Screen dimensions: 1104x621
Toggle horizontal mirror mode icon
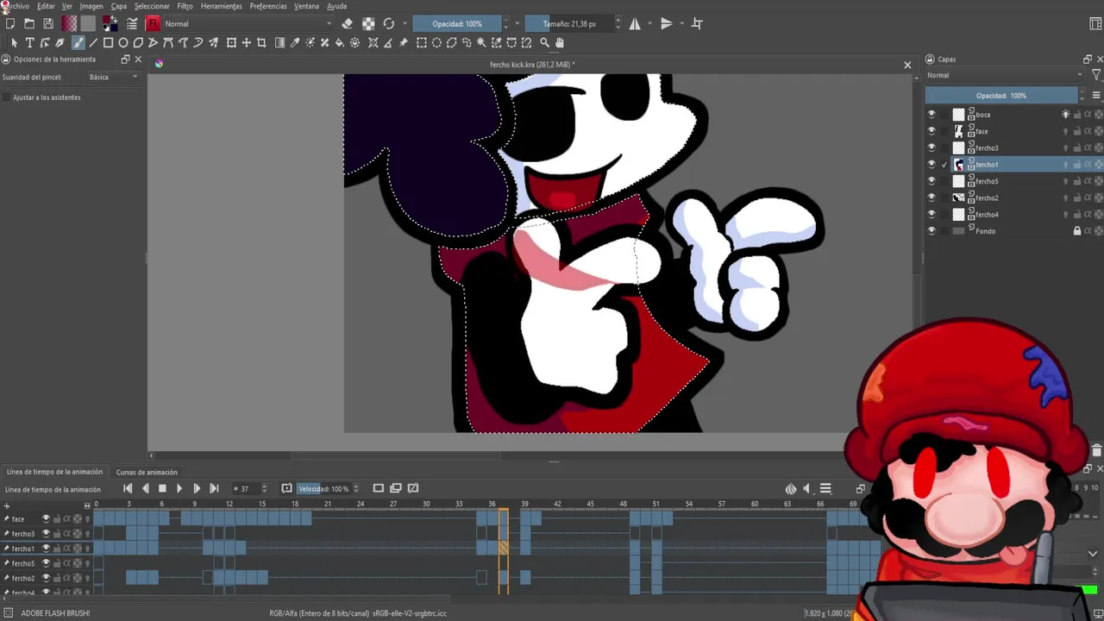click(635, 23)
